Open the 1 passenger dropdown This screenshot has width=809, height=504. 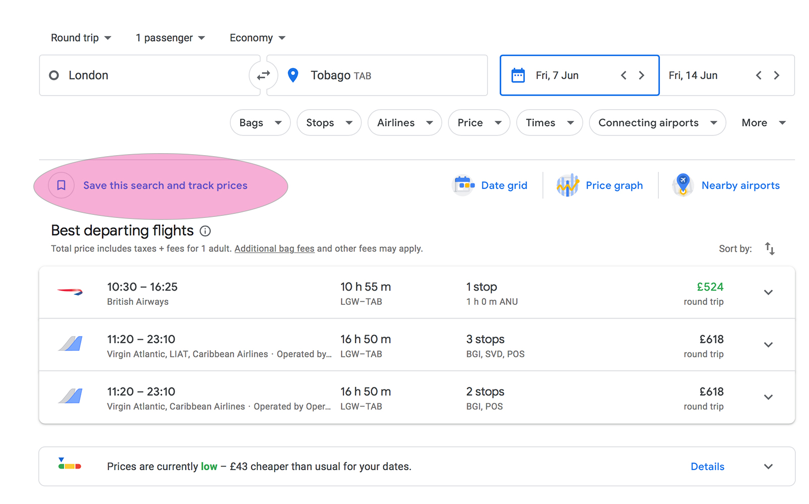click(x=170, y=38)
